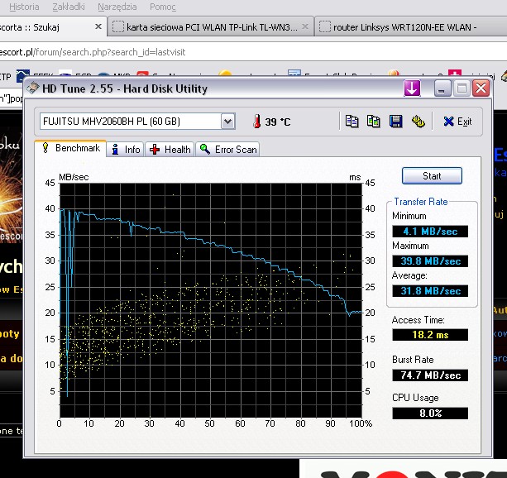Open the options wrench icon
The width and height of the screenshot is (507, 478).
(x=418, y=122)
